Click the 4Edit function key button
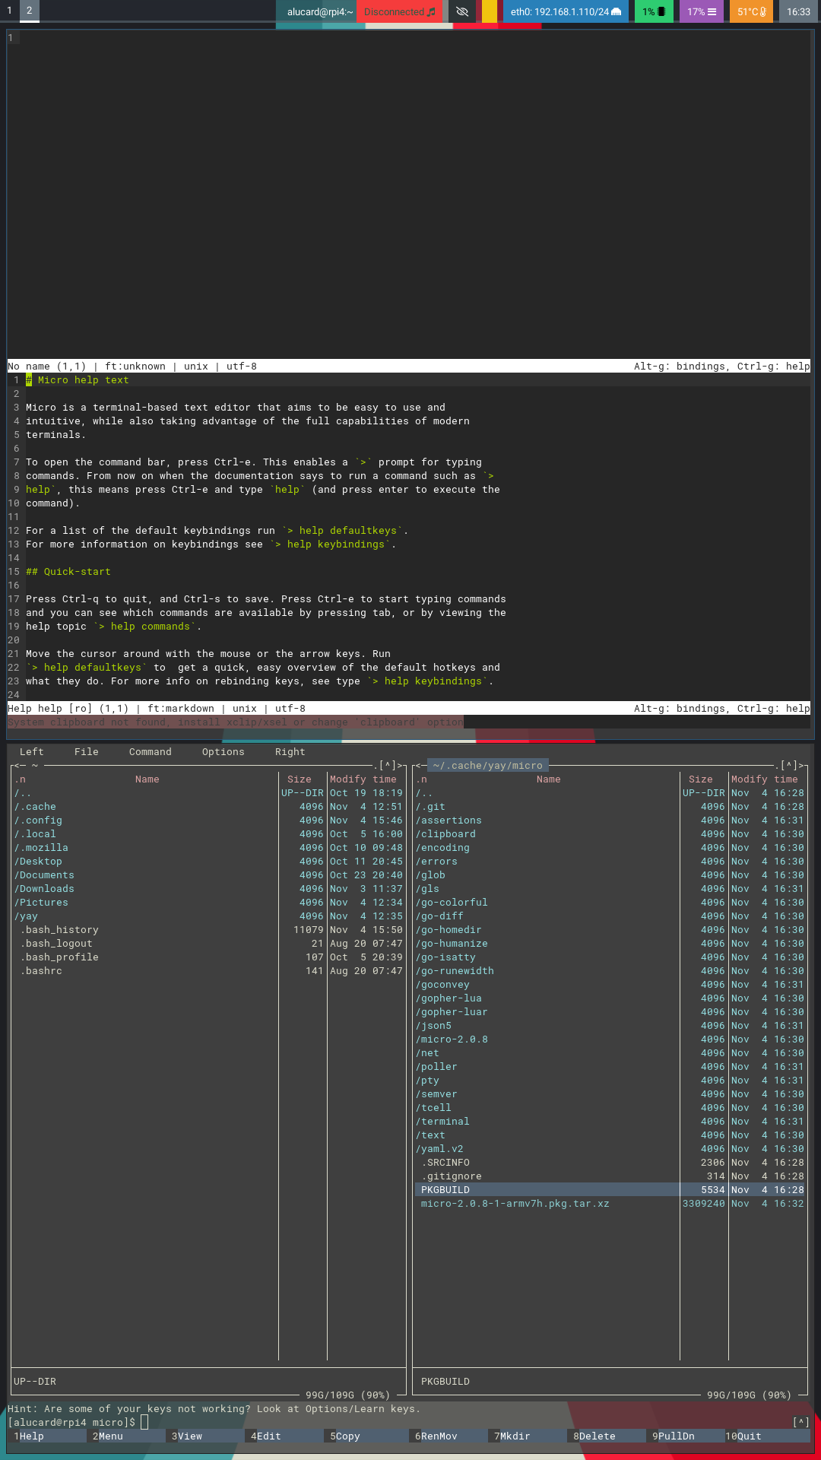Screen dimensions: 821x1460 point(284,1436)
